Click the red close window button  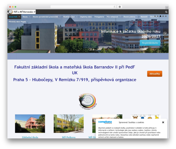pyautogui.click(x=10, y=7)
